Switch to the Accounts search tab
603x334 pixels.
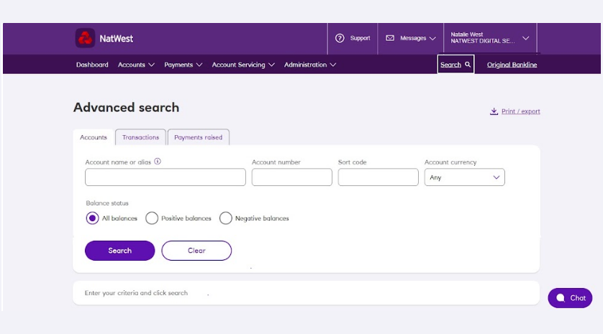pyautogui.click(x=94, y=137)
